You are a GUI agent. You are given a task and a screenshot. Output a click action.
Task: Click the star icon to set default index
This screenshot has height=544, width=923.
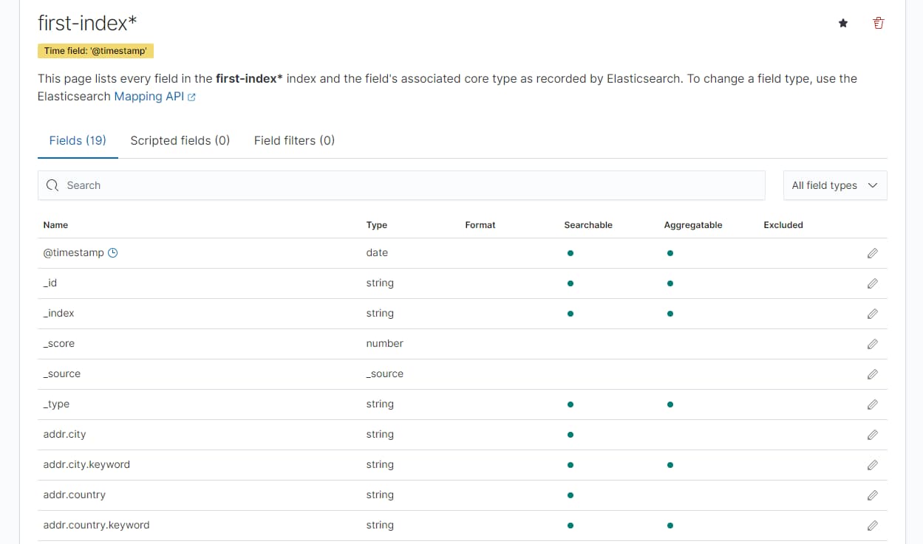pos(843,24)
